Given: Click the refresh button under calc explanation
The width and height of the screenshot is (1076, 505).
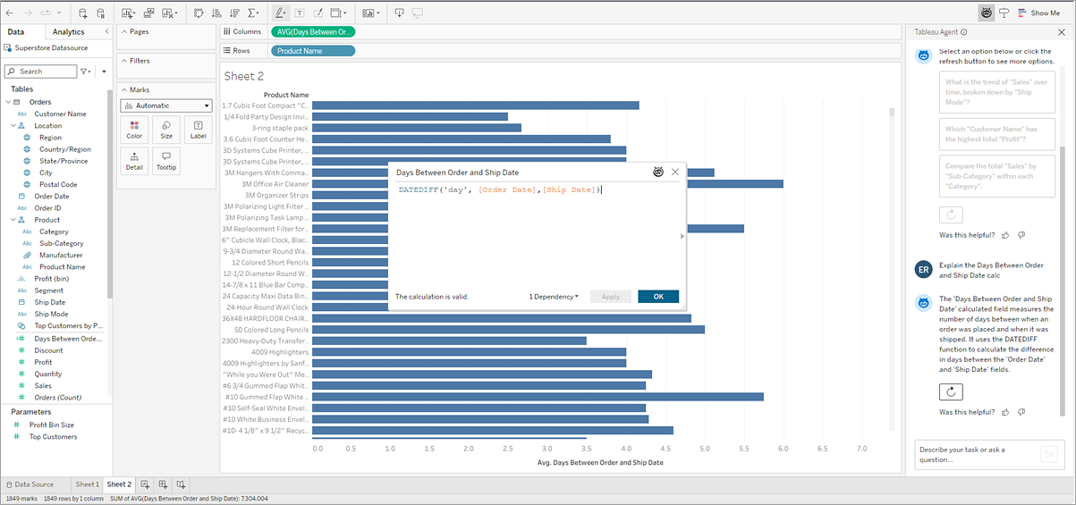Looking at the screenshot, I should (952, 391).
